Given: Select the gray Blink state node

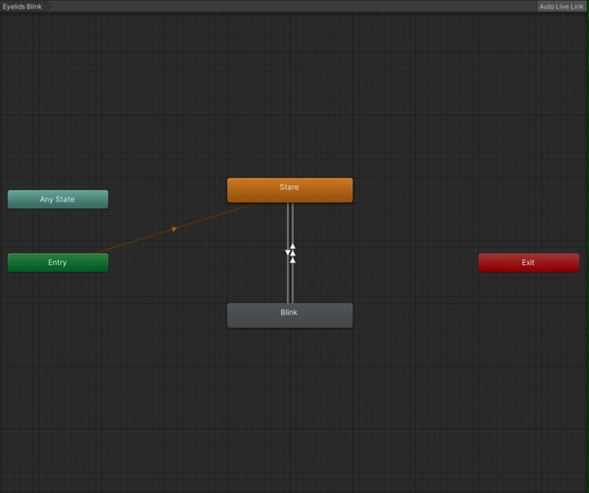Looking at the screenshot, I should [290, 315].
